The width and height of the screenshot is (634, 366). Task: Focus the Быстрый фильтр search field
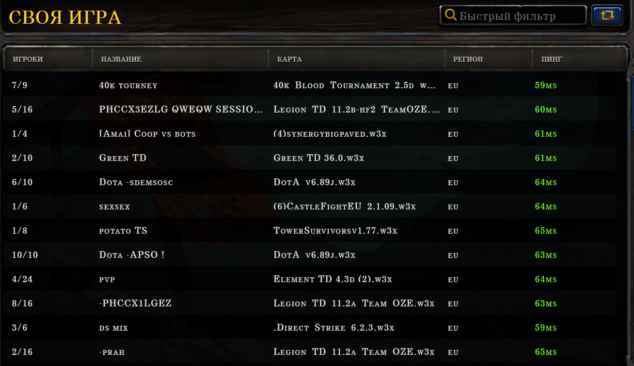tap(513, 16)
